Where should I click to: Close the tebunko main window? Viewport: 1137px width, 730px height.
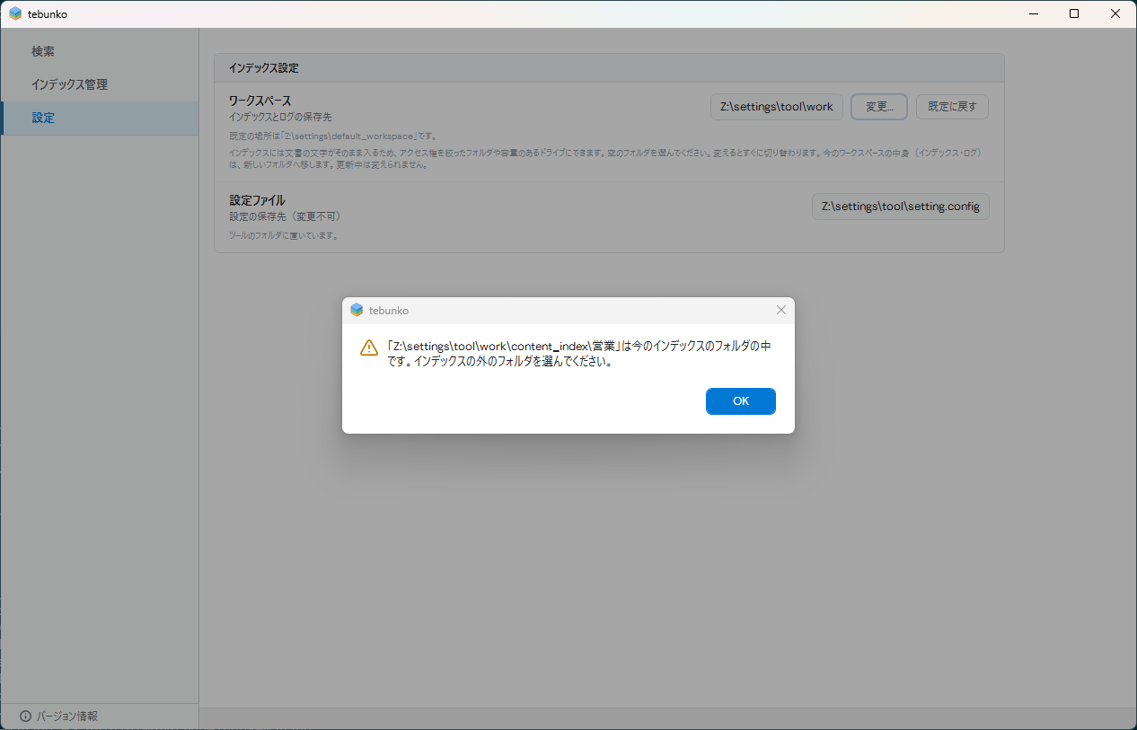pyautogui.click(x=1115, y=13)
